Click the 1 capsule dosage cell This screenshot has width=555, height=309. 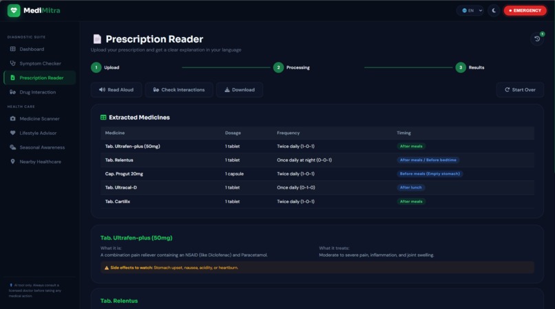(234, 174)
